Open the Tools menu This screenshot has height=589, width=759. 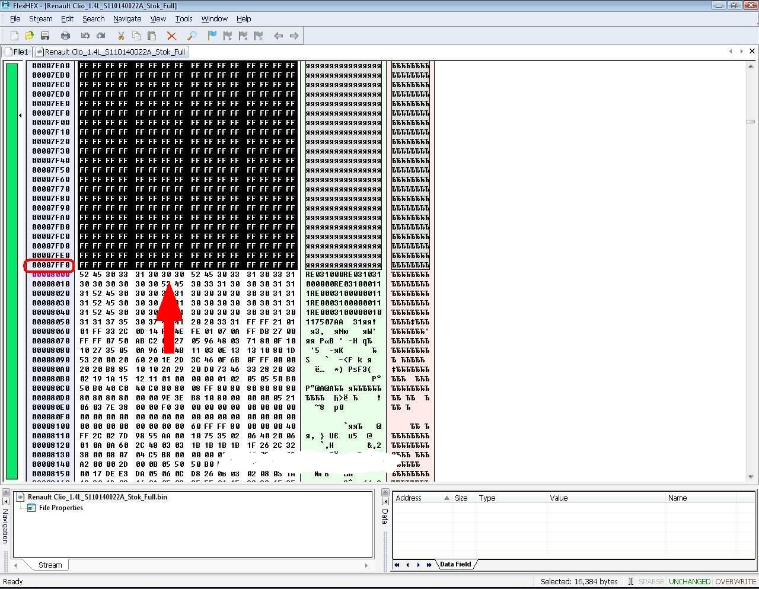tap(184, 18)
